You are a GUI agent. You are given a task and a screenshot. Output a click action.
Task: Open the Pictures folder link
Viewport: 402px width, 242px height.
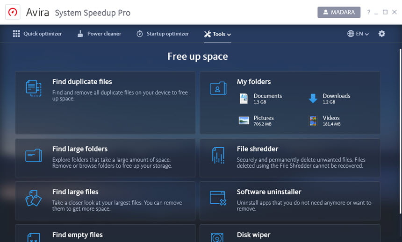tap(264, 118)
